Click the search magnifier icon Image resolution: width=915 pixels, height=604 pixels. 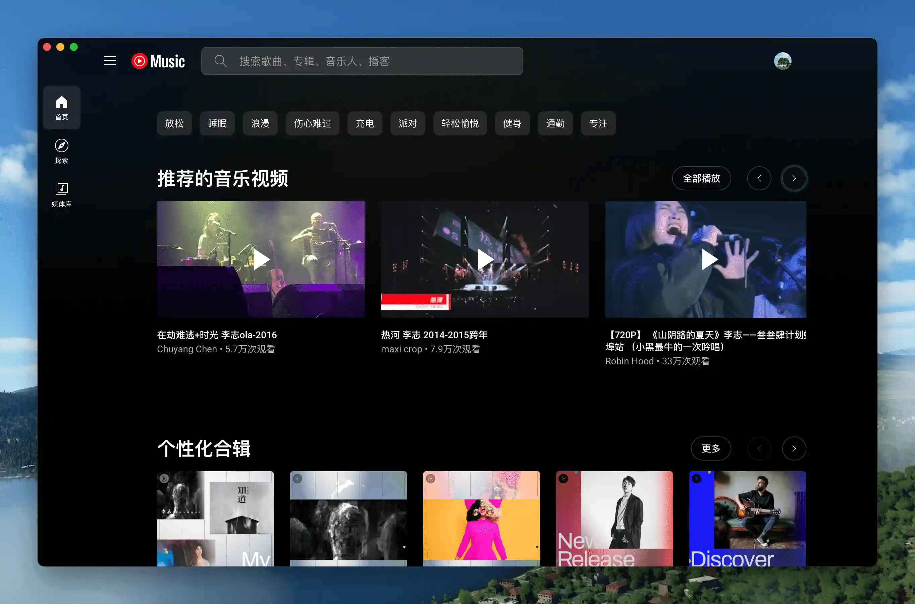pyautogui.click(x=220, y=61)
